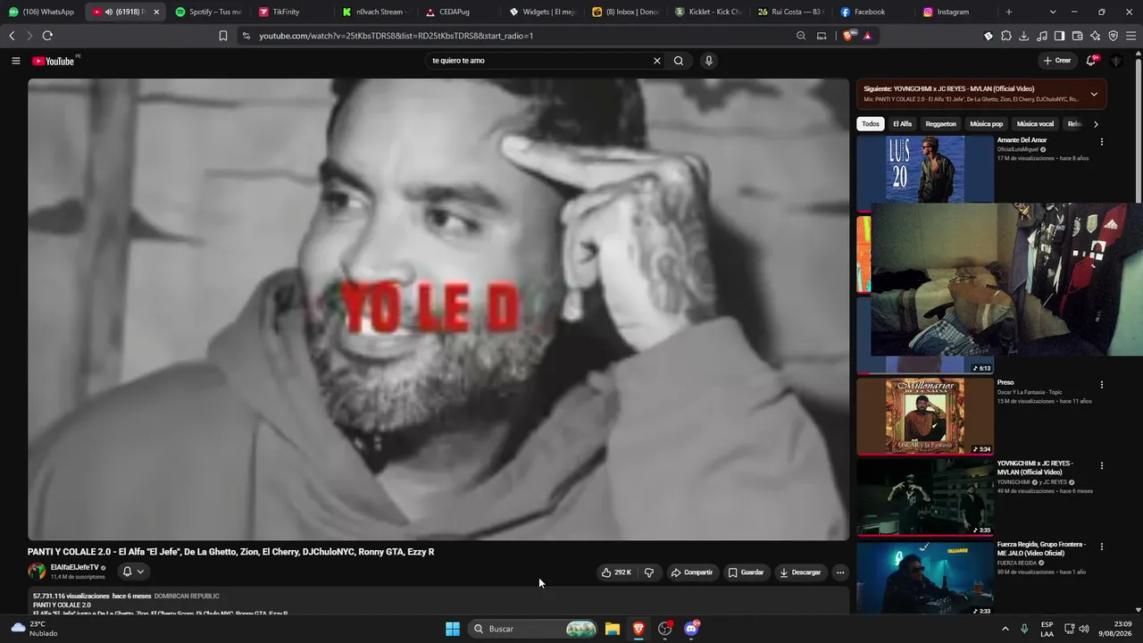
Task: Dislike the video
Action: (x=649, y=572)
